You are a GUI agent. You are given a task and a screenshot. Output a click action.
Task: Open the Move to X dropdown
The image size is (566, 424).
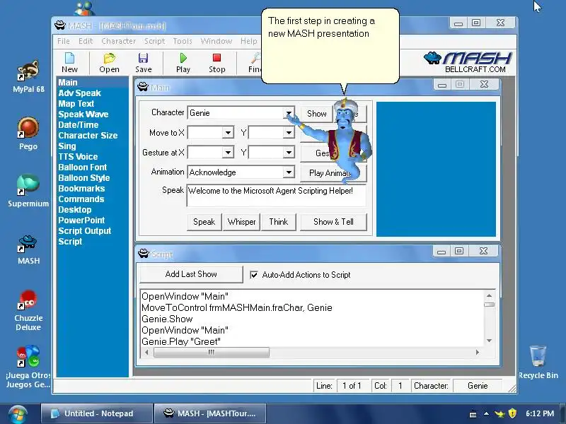click(228, 133)
